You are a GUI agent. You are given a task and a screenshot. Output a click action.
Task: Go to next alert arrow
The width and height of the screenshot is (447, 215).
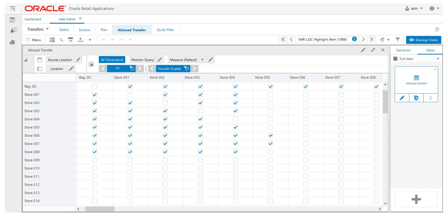pyautogui.click(x=363, y=39)
